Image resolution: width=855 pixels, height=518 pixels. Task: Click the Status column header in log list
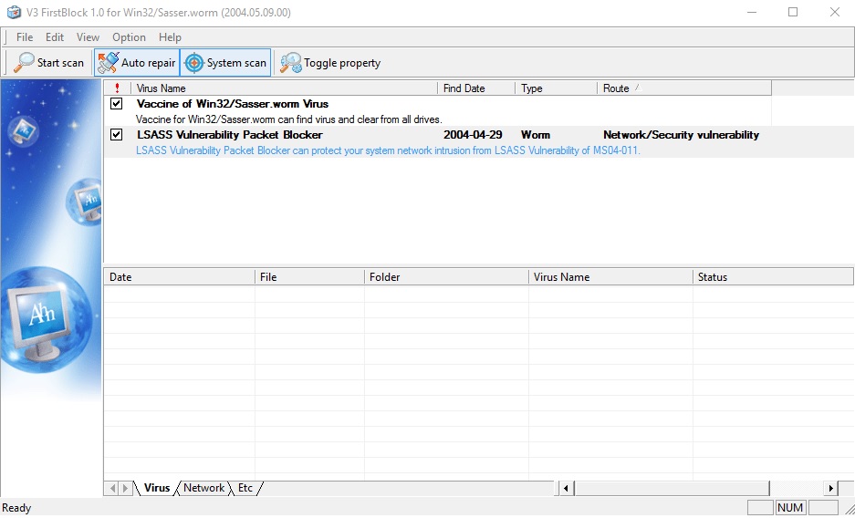[x=773, y=277]
